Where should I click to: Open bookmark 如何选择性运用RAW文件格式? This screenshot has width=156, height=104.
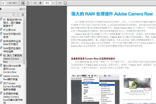click(x=12, y=43)
